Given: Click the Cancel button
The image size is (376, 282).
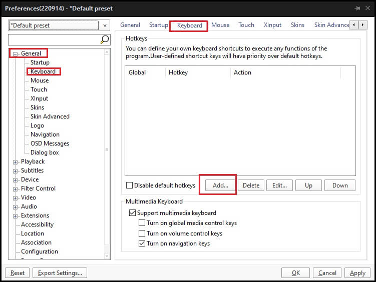Looking at the screenshot, I should pos(327,272).
